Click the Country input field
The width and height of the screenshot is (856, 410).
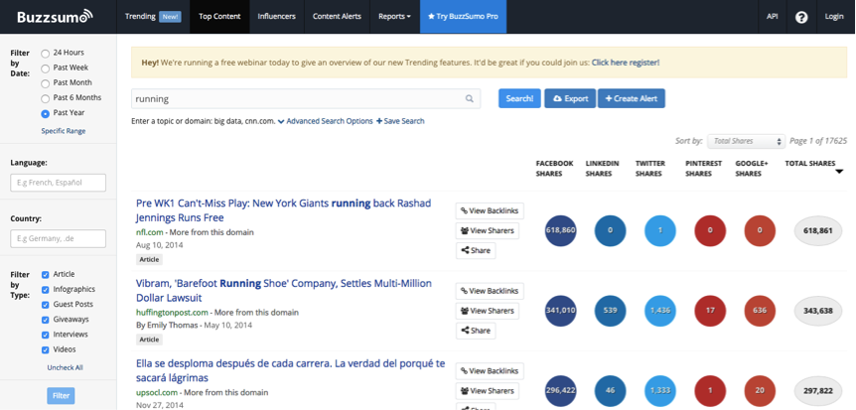point(58,238)
